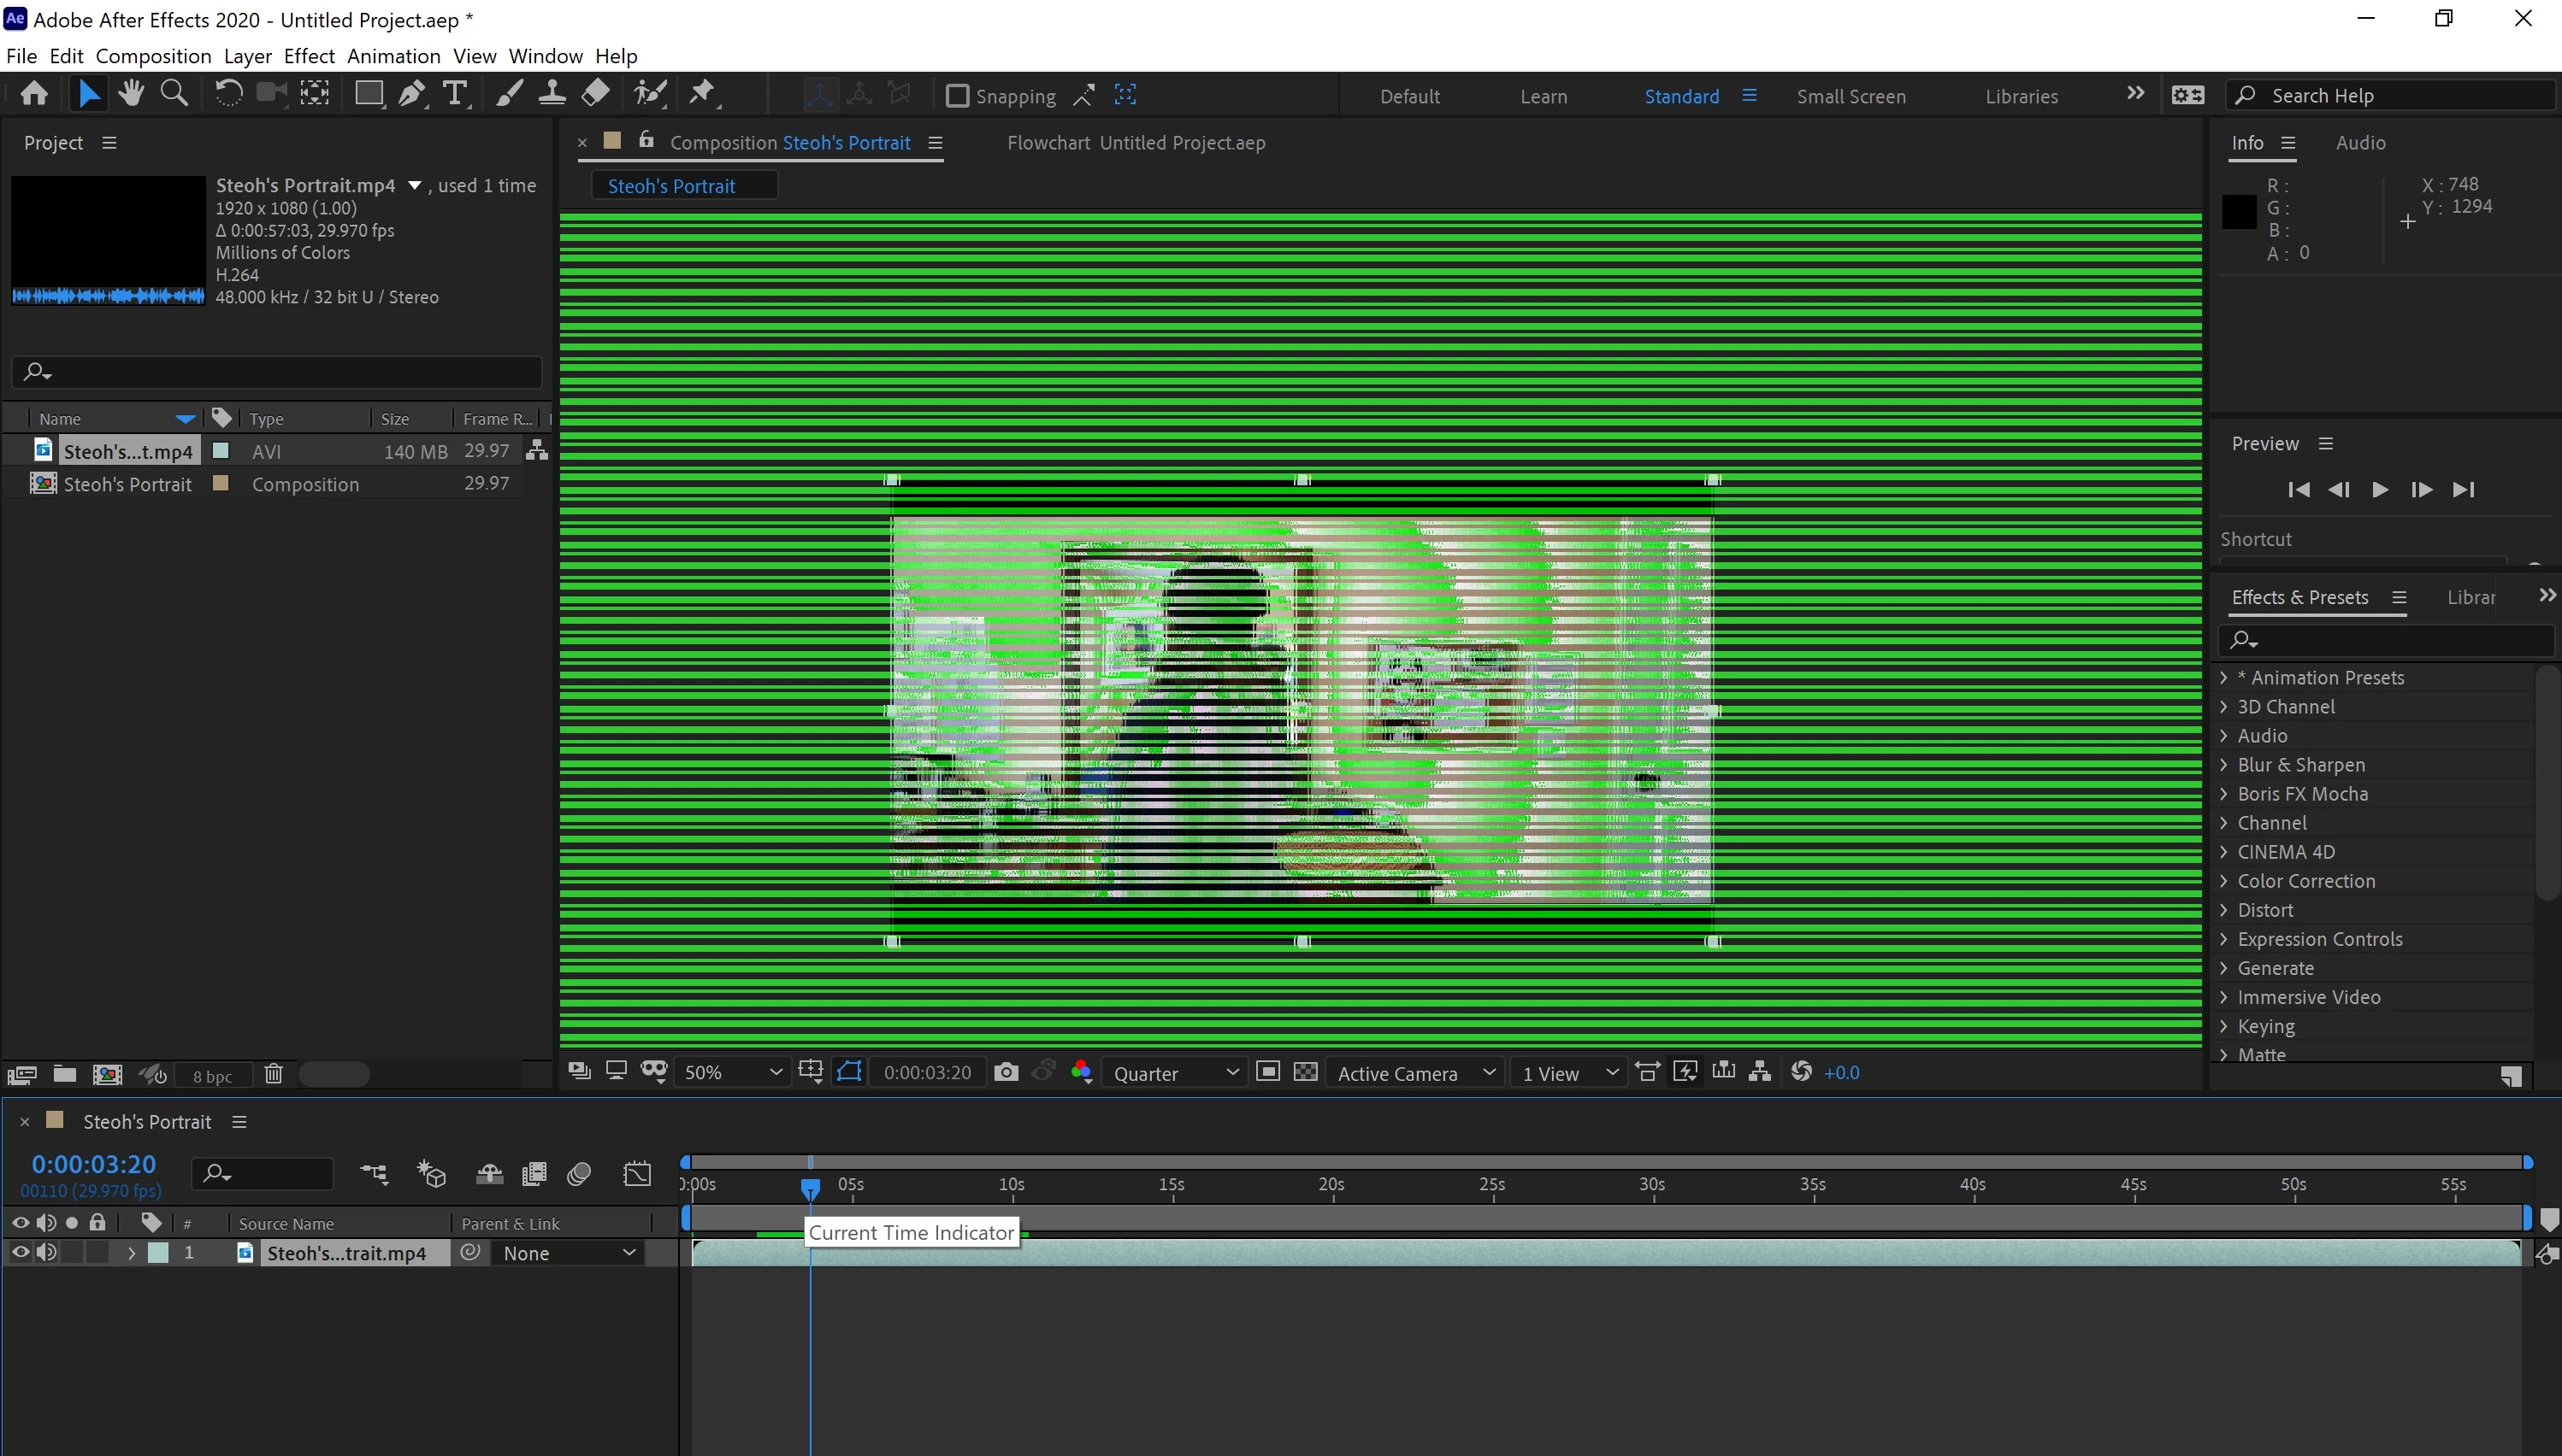Click layer 1 label color swatch
The image size is (2562, 1456).
tap(158, 1253)
